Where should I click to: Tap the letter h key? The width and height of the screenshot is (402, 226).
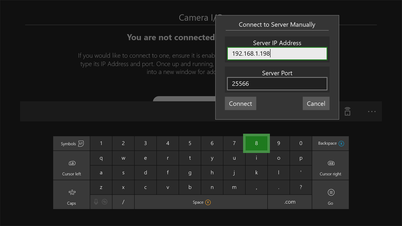[x=212, y=173]
